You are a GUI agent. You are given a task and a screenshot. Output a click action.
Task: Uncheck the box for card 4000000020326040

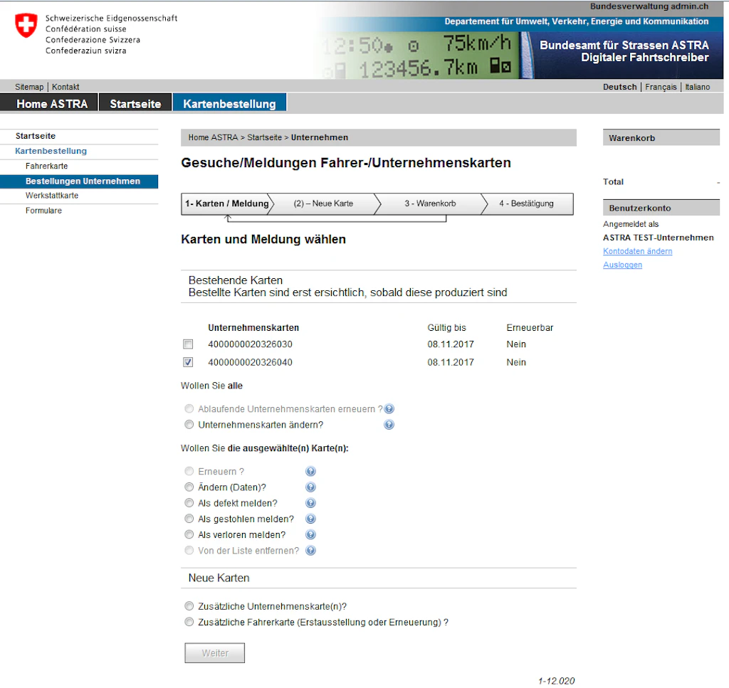tap(189, 362)
